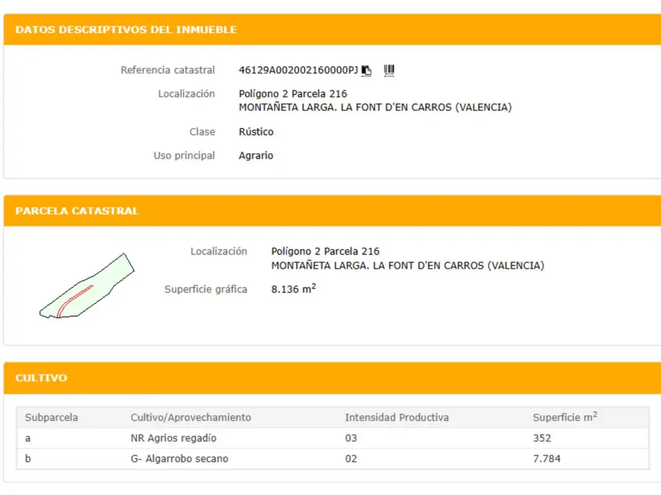This screenshot has width=661, height=495.
Task: Click NR Agrios regadío crop entry
Action: coord(174,438)
